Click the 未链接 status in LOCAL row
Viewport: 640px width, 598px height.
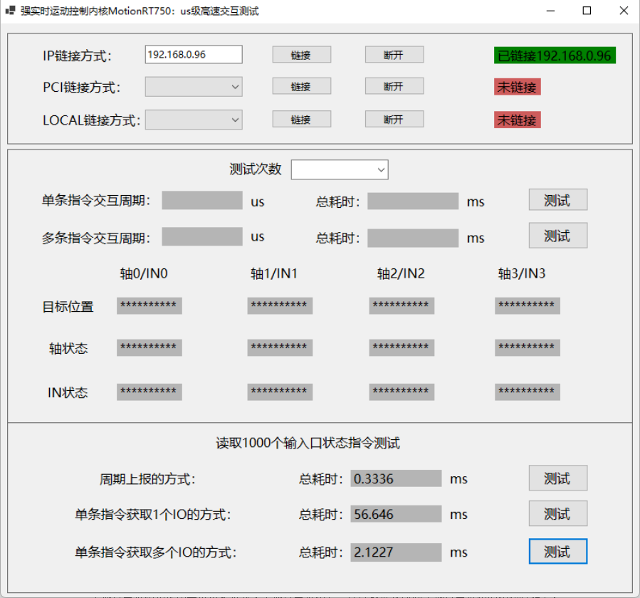[x=517, y=120]
